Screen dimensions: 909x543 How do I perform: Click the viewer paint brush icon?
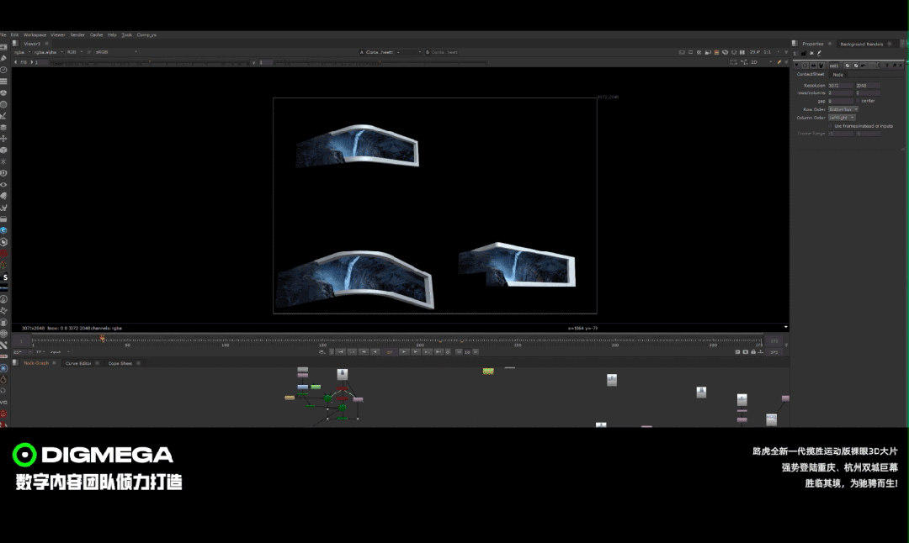click(779, 62)
